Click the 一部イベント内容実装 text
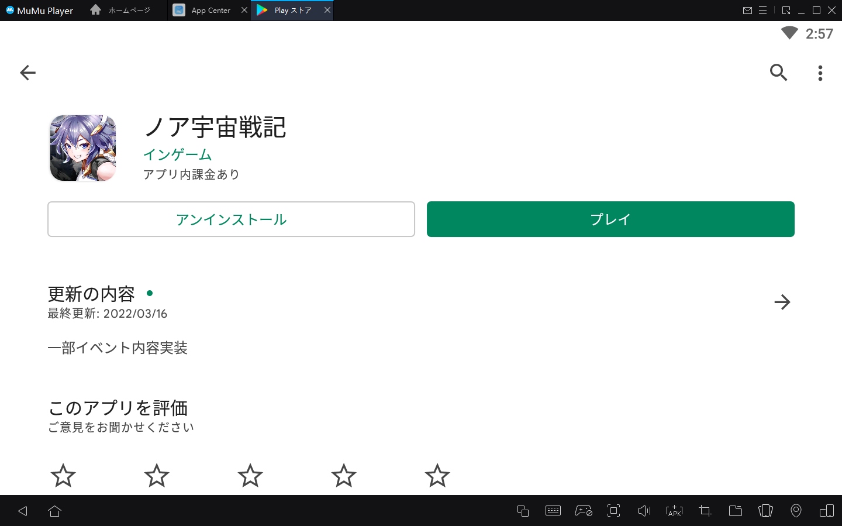The image size is (842, 526). tap(118, 348)
